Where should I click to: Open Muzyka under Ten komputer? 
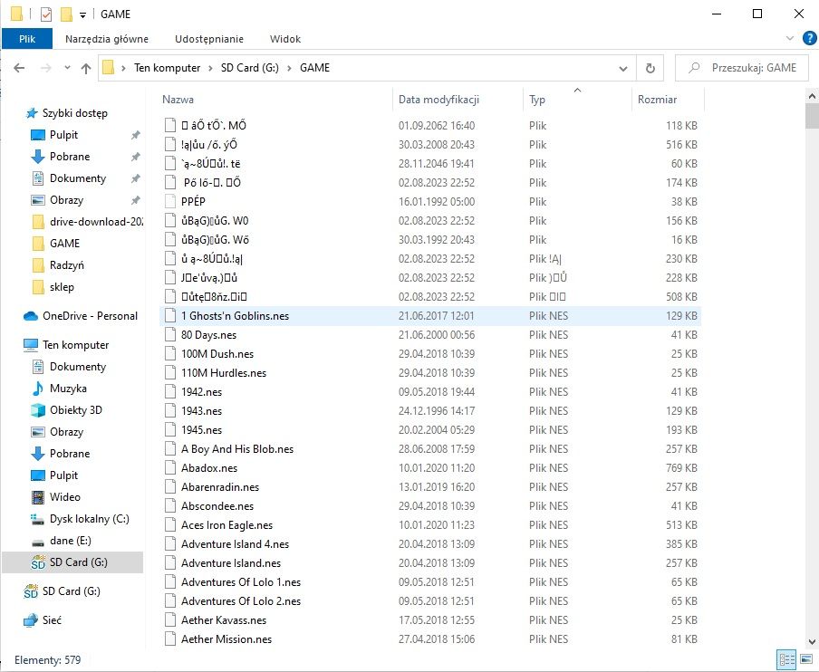(68, 389)
